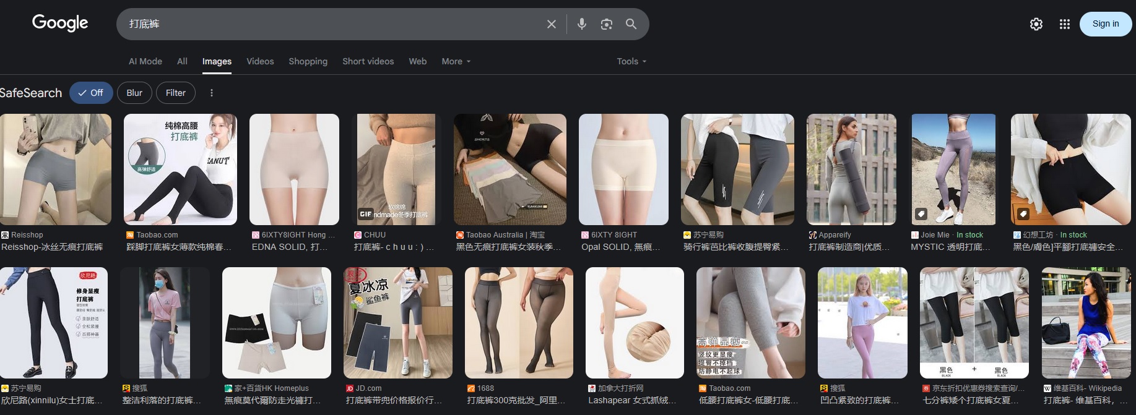Click the Apparelfy source favicon
The width and height of the screenshot is (1136, 415).
(x=813, y=235)
